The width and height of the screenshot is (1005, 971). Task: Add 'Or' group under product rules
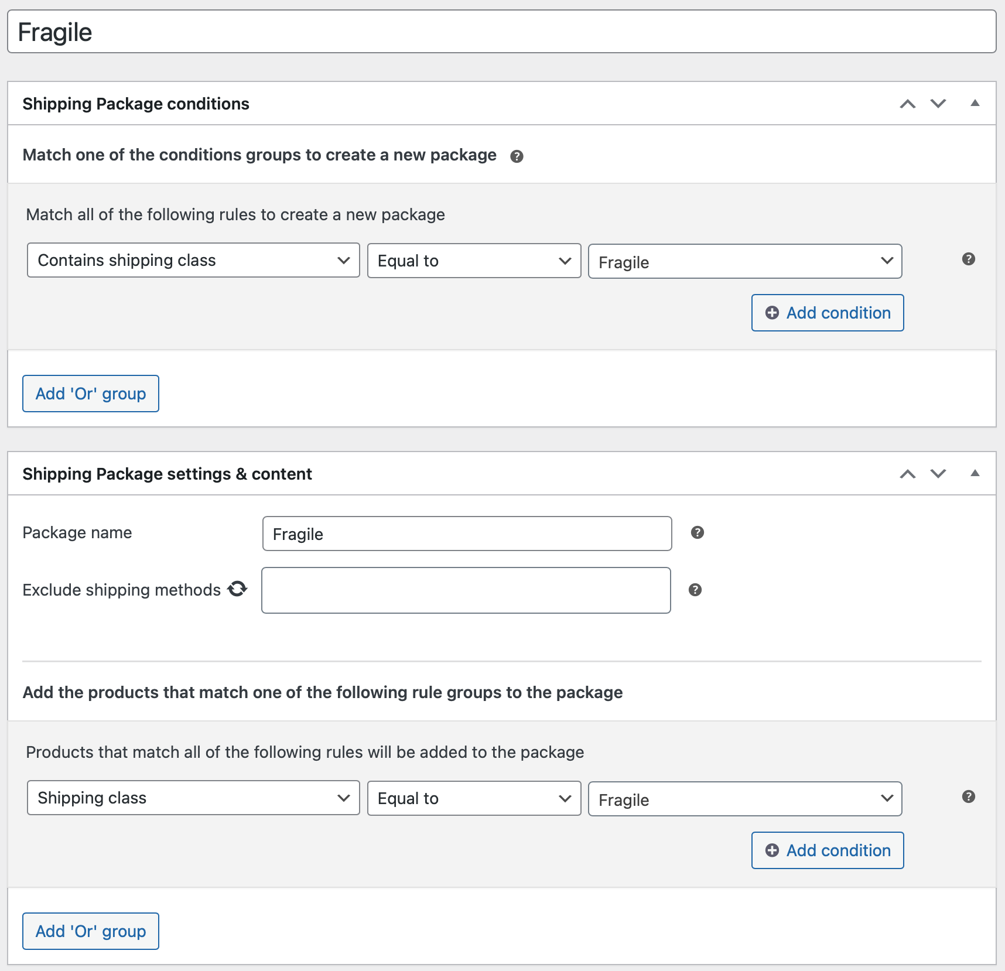[x=91, y=931]
